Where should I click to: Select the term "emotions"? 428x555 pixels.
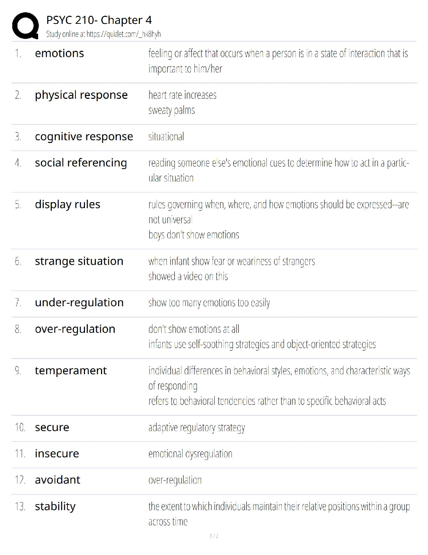pos(59,53)
